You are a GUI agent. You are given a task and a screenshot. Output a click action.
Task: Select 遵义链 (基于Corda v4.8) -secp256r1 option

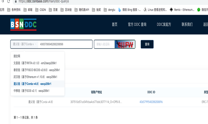[38, 84]
